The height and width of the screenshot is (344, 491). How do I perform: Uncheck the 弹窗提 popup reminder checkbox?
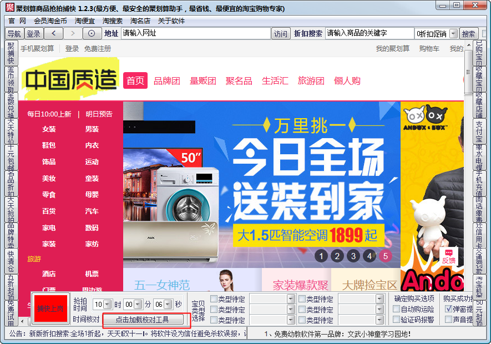point(448,309)
